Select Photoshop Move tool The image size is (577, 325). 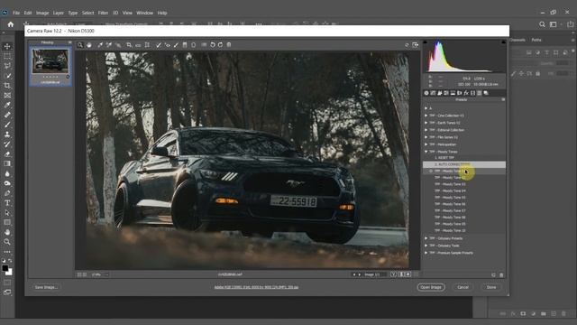click(7, 46)
